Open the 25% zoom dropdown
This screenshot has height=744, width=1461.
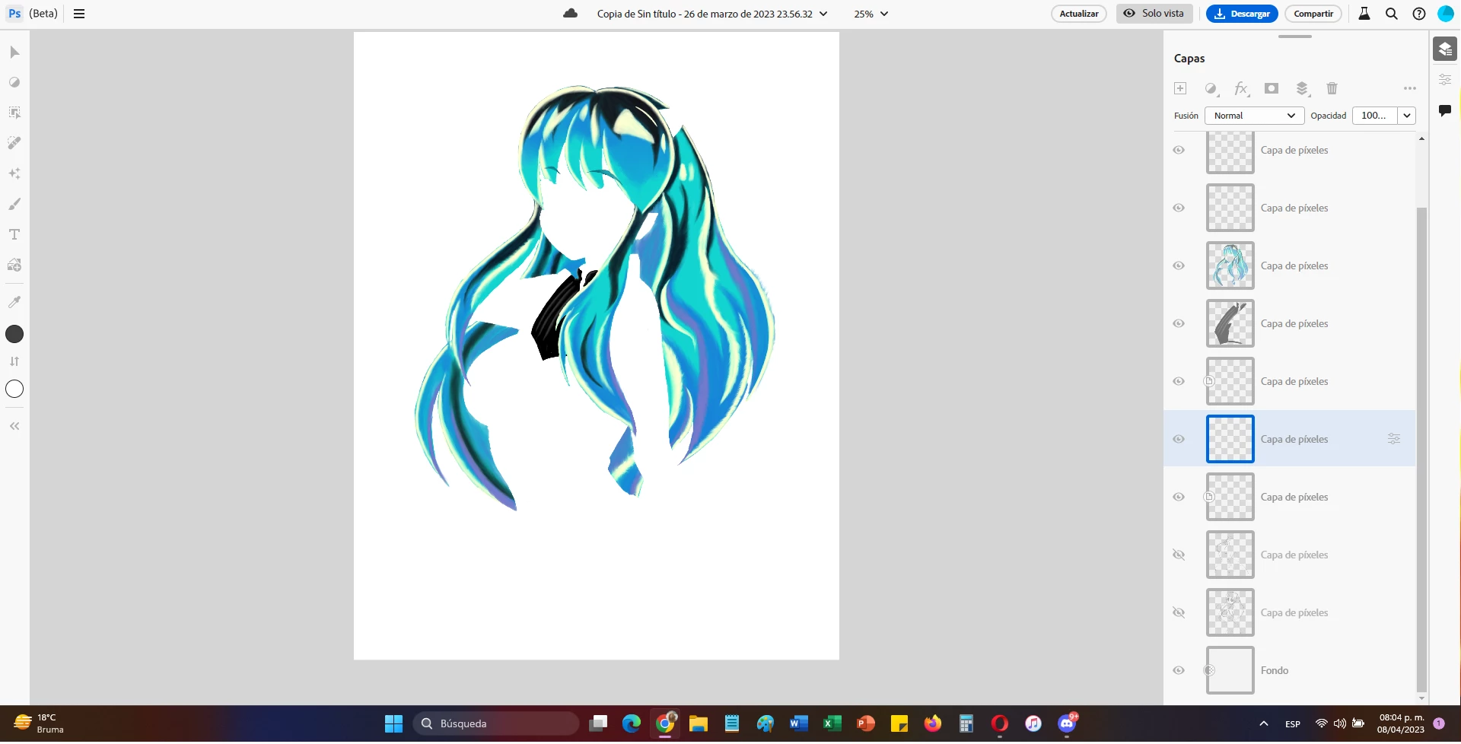click(x=871, y=14)
